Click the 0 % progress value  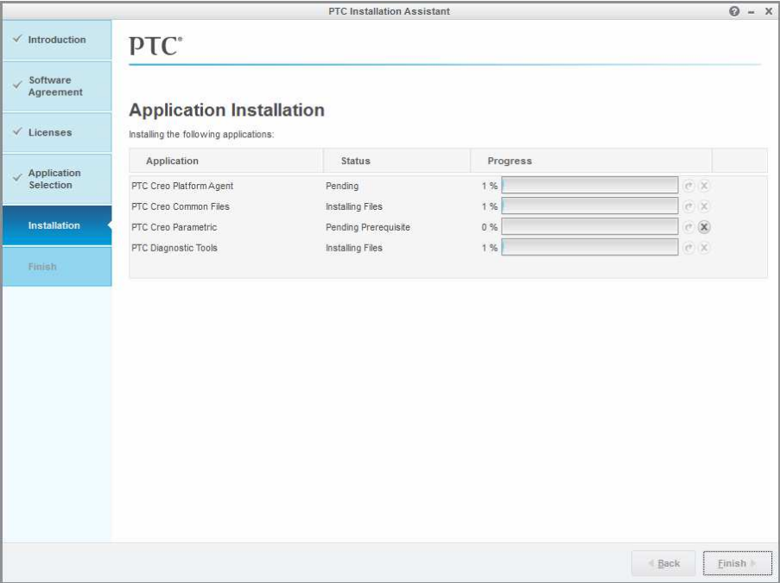click(x=490, y=227)
